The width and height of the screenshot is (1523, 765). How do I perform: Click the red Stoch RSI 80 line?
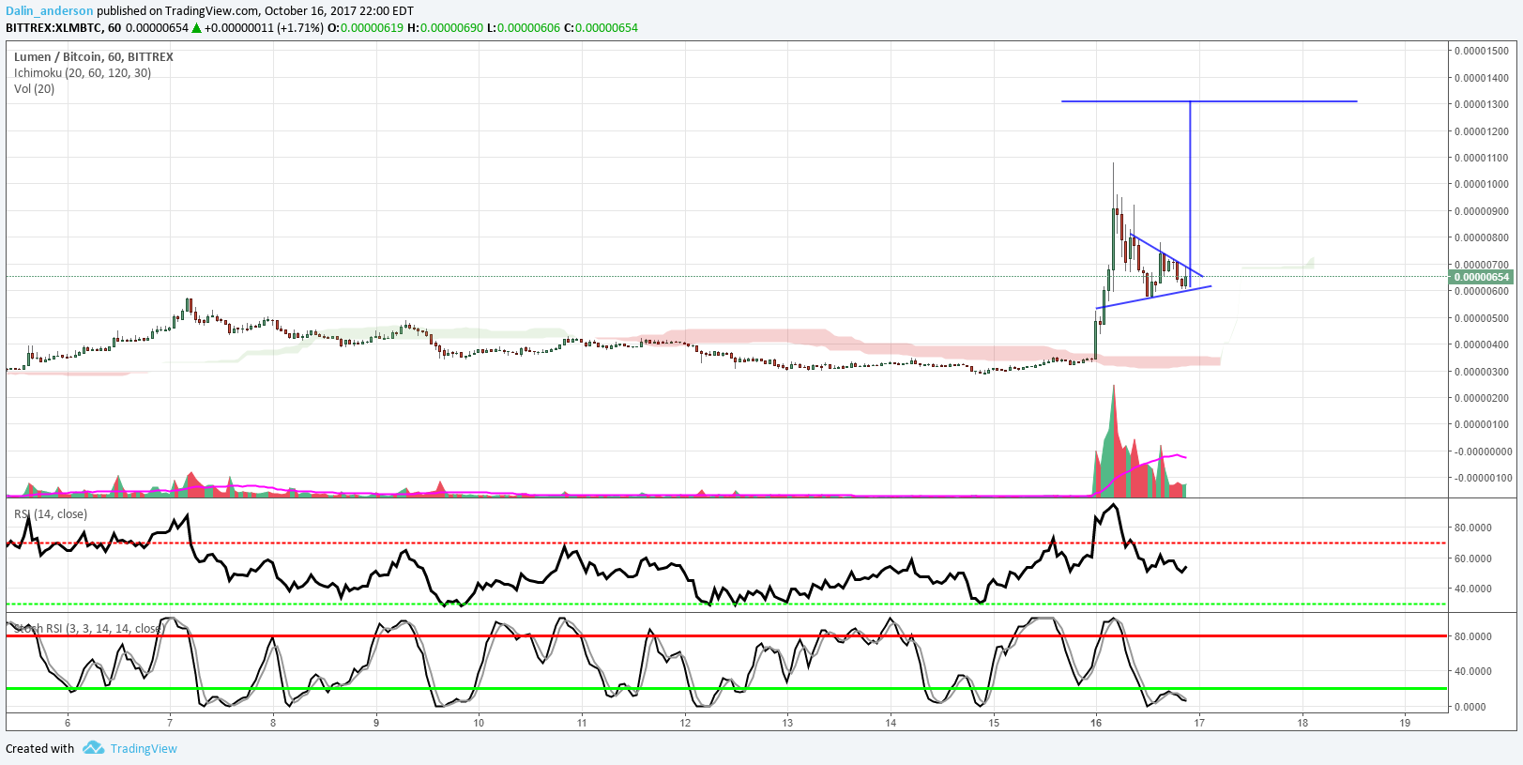727,635
